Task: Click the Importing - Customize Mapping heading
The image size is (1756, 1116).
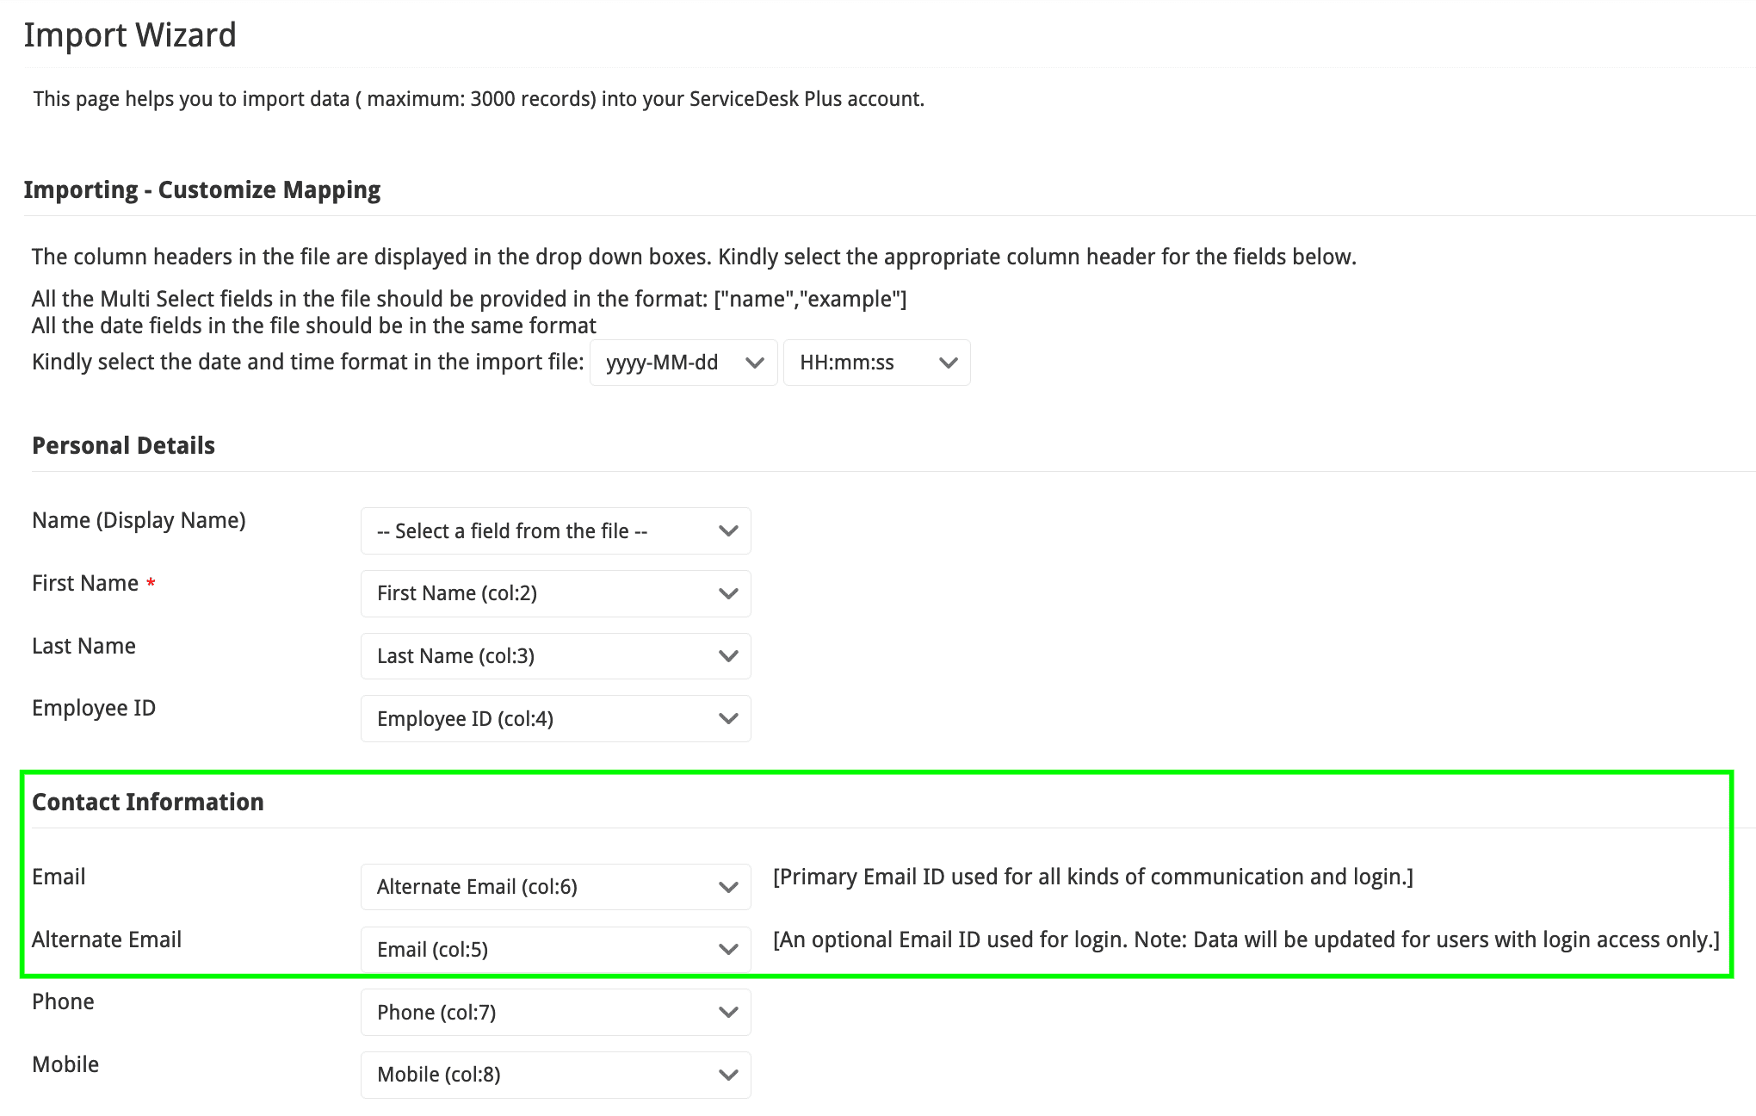Action: tap(202, 189)
